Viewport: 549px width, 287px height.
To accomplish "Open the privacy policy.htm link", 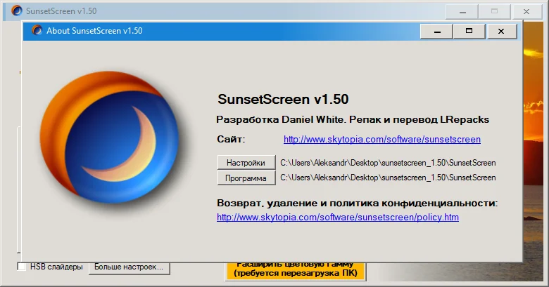I will pos(338,217).
